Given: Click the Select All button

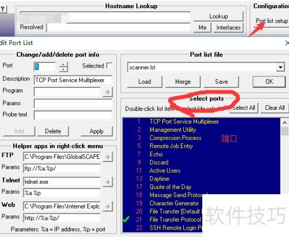Looking at the screenshot, I should (243, 108).
